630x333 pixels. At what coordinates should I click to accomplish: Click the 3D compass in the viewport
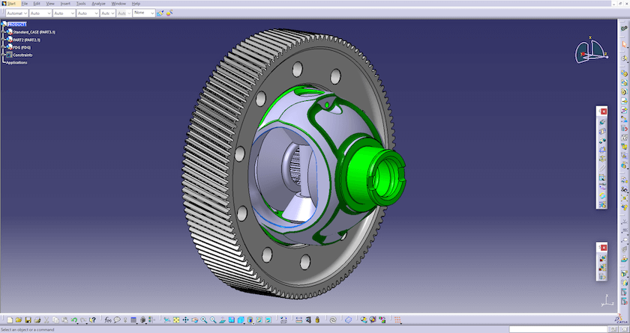tap(591, 52)
